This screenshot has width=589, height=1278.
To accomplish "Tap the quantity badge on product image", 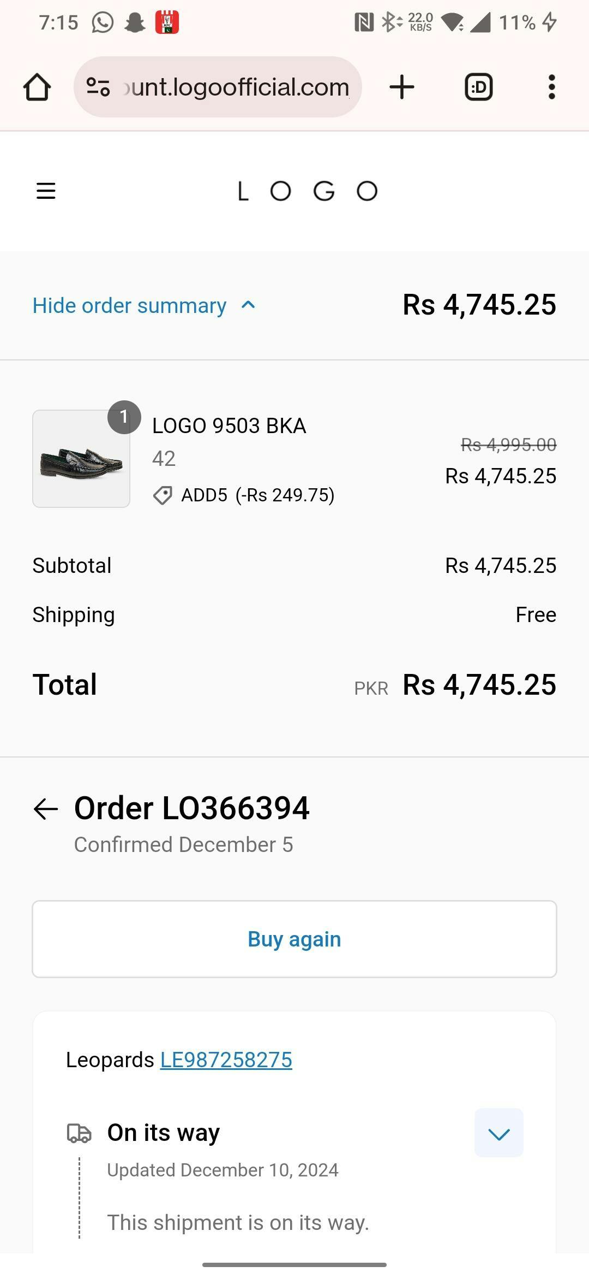I will coord(124,417).
